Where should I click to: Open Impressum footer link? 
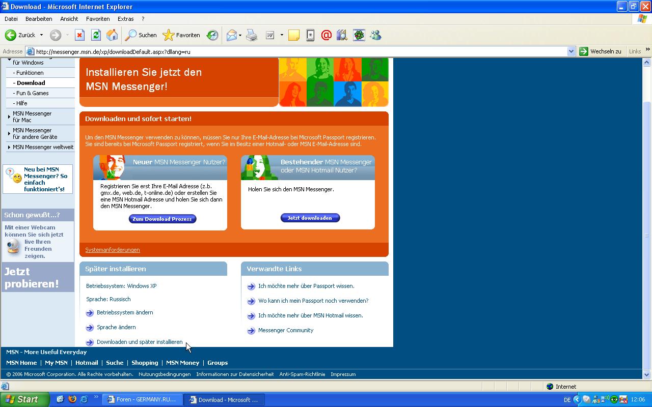click(343, 374)
